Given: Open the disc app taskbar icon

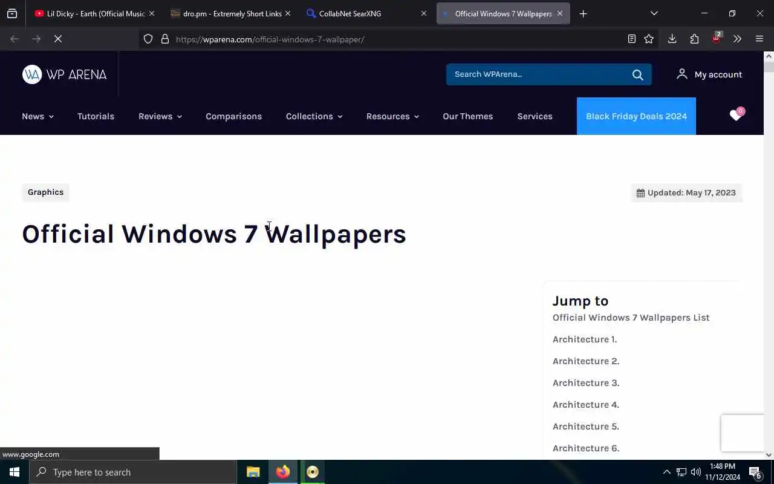Looking at the screenshot, I should [313, 472].
